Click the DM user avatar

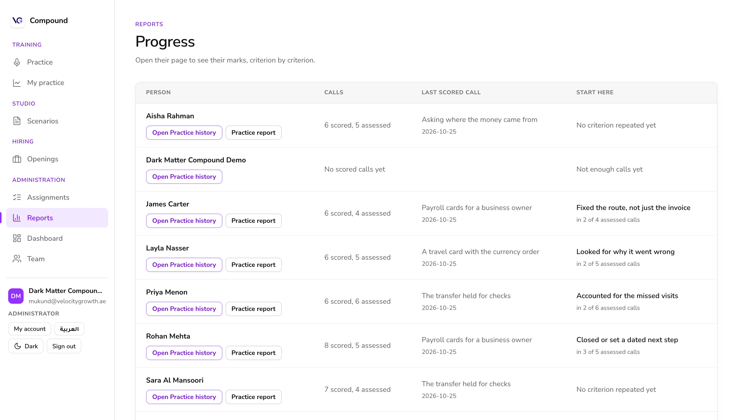pyautogui.click(x=16, y=296)
